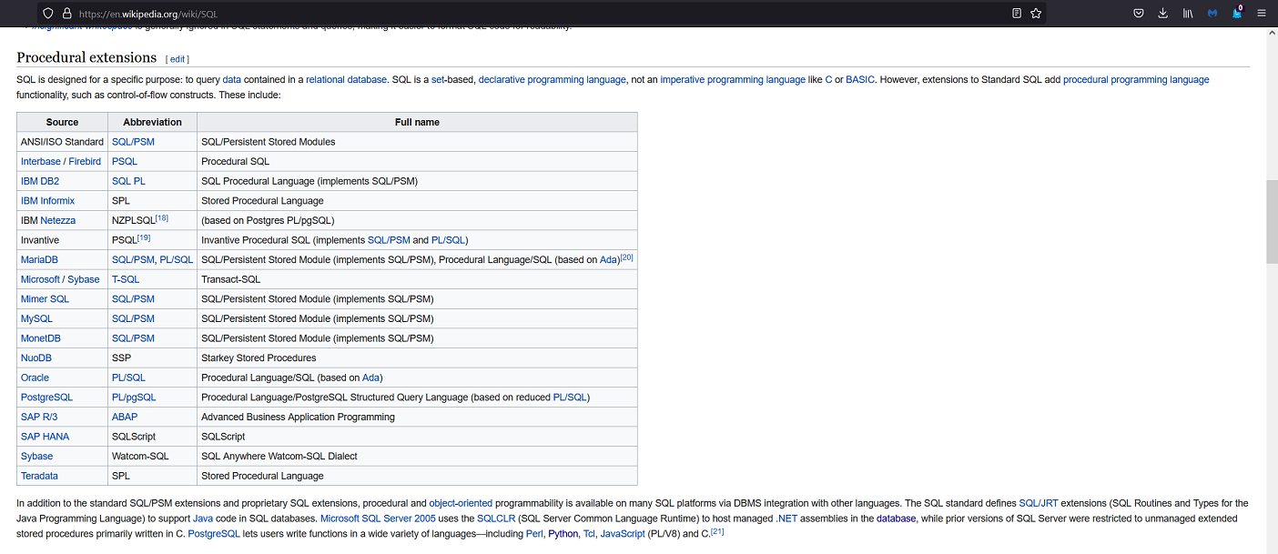Toggle Reader View icon in address bar
The height and width of the screenshot is (554, 1278).
click(x=1017, y=14)
